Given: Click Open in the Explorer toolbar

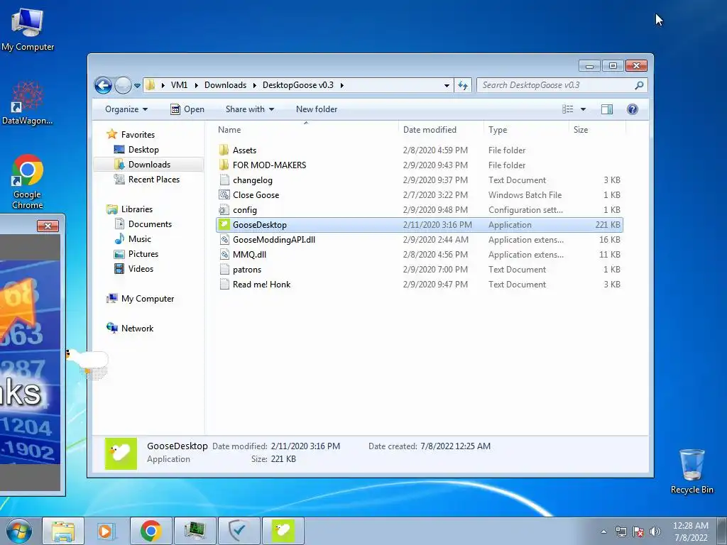Looking at the screenshot, I should click(x=187, y=109).
